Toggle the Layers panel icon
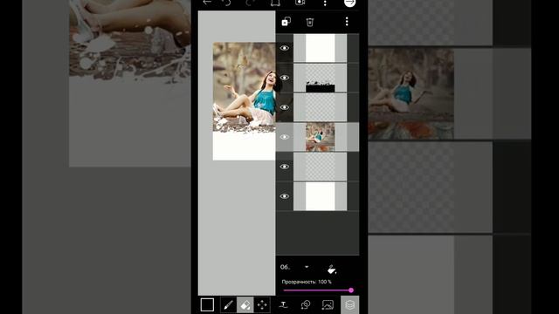The width and height of the screenshot is (559, 314). click(x=349, y=305)
